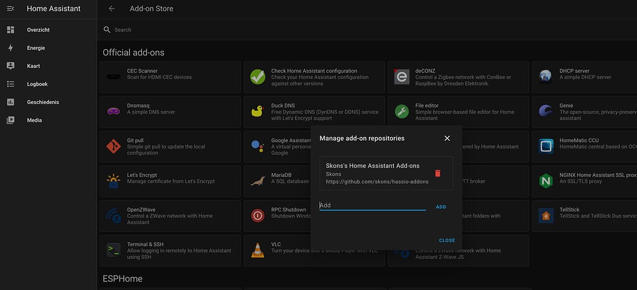Click the Manage add-on repositories dialog title
The height and width of the screenshot is (290, 637).
pos(362,138)
